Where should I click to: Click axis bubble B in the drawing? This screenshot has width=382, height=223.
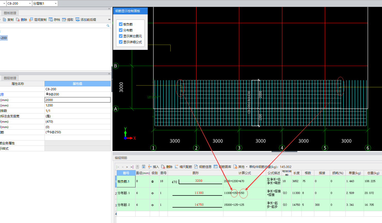click(115, 66)
